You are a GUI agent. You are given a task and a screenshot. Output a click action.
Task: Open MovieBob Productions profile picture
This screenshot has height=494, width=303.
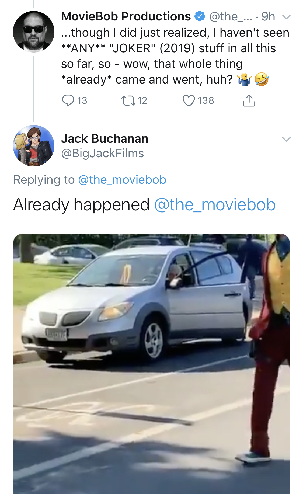pos(34,32)
